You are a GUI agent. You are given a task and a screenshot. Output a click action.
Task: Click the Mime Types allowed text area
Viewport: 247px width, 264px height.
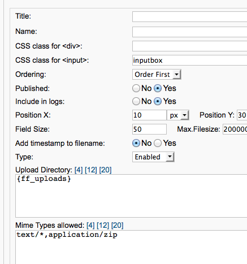(x=131, y=247)
